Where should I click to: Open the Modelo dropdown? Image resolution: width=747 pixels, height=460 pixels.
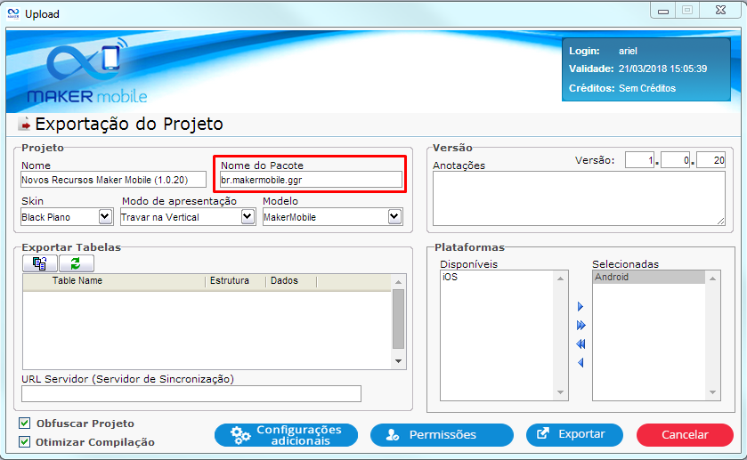(394, 216)
